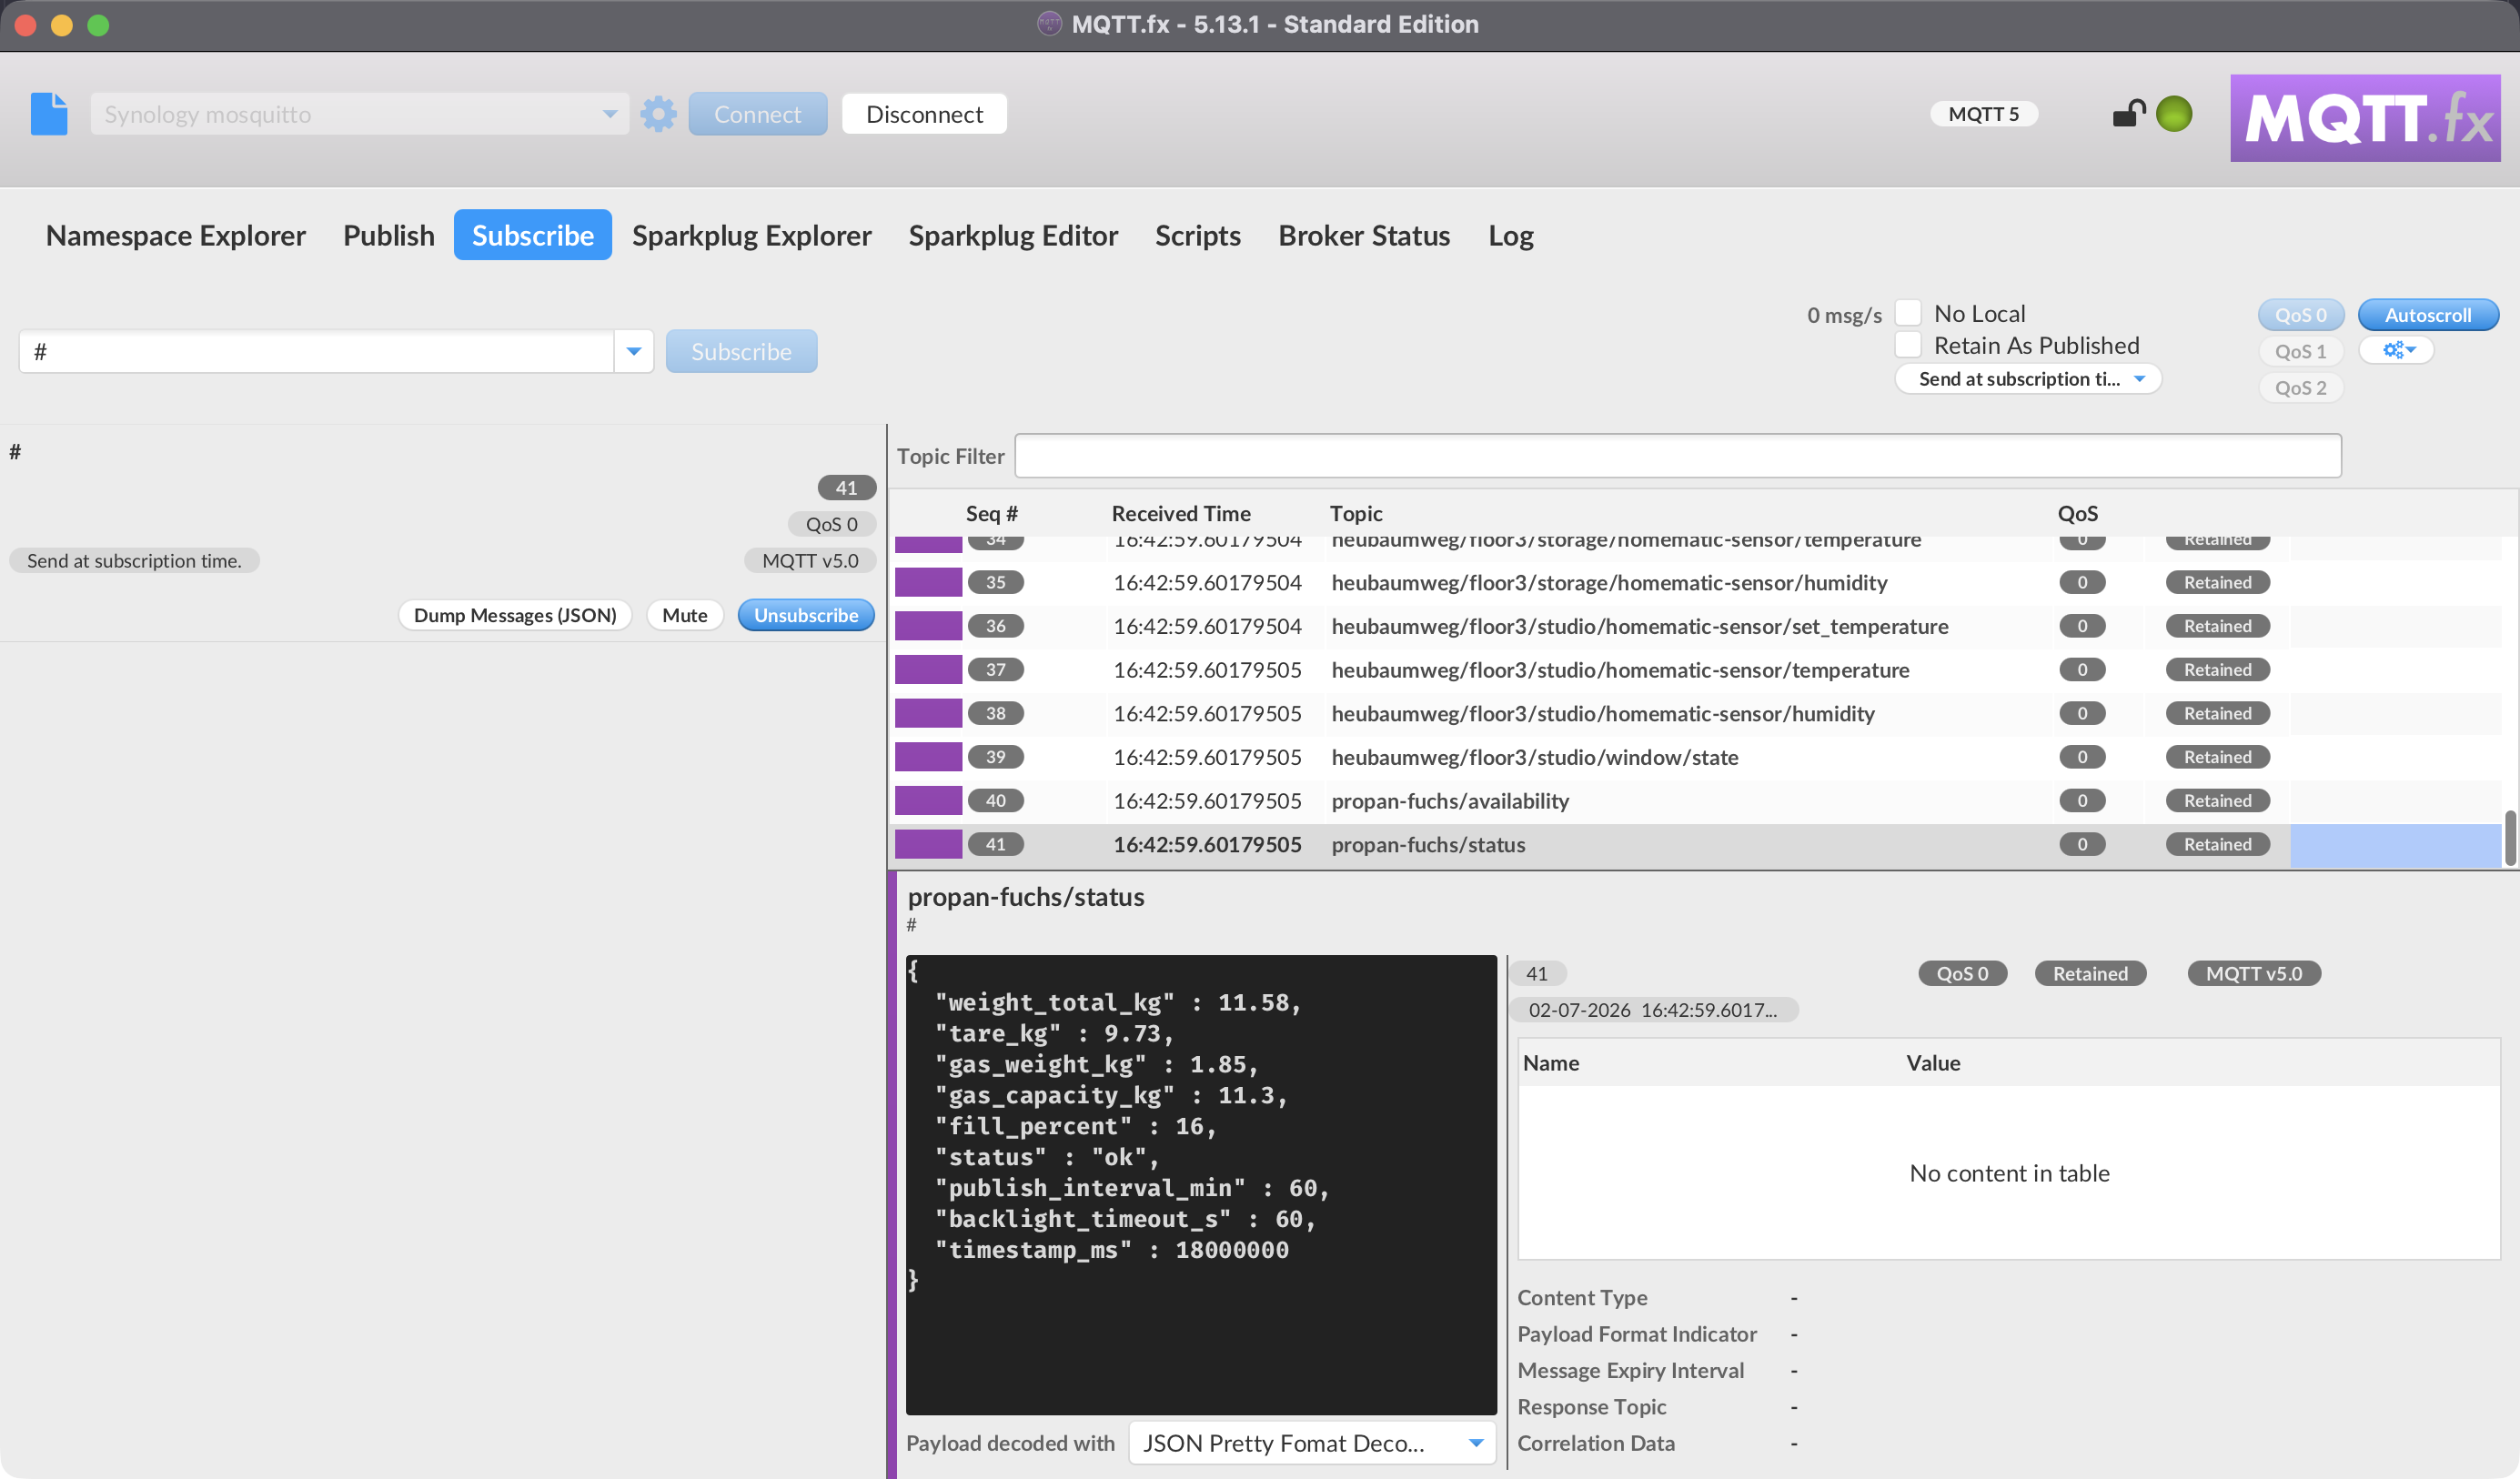
Task: Click the Seq # column header
Action: [991, 513]
